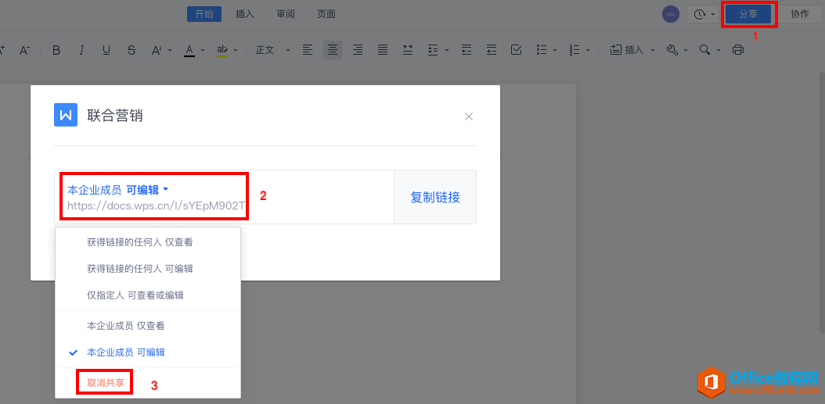Select checked 本企业成员 可编辑 option
825x404 pixels.
click(x=148, y=352)
